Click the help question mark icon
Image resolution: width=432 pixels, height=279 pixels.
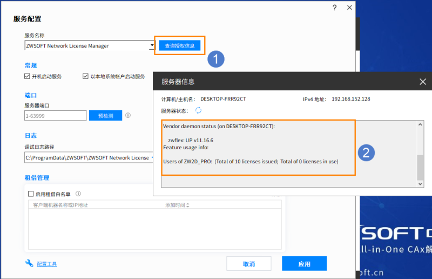(x=334, y=8)
